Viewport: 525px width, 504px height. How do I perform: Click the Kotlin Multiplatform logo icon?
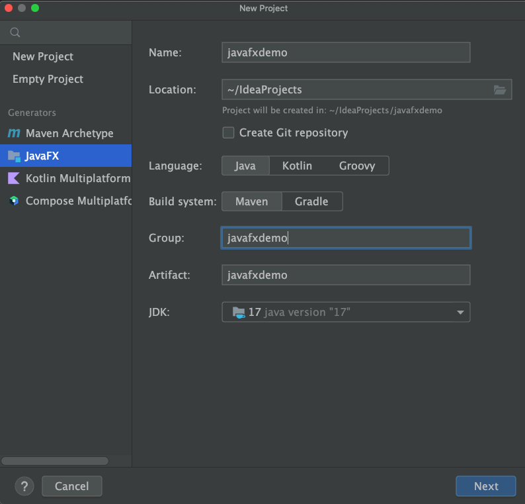pos(14,178)
